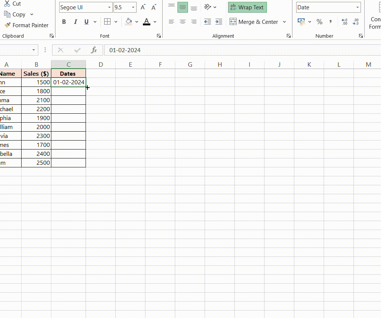This screenshot has height=318, width=381.
Task: Click the Copy button
Action: (x=15, y=14)
